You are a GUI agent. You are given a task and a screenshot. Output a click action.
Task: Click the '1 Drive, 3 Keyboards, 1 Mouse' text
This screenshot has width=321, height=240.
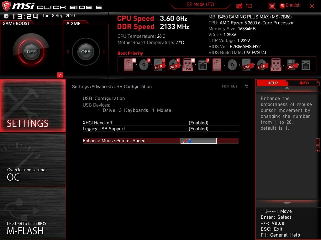click(134, 110)
